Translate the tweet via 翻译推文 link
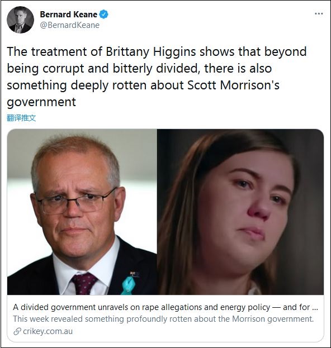This screenshot has height=348, width=331. tap(21, 118)
